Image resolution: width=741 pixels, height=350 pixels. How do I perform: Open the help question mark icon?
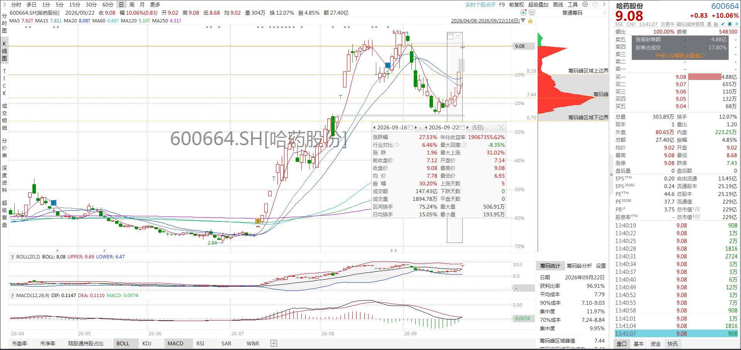click(595, 5)
